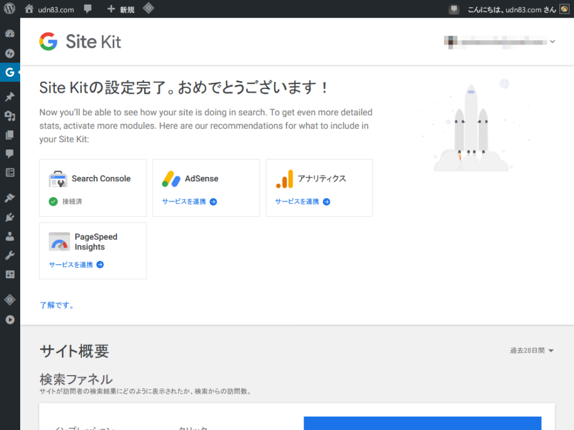Expand the blurred account dropdown chevron
This screenshot has height=430, width=574.
coord(553,41)
